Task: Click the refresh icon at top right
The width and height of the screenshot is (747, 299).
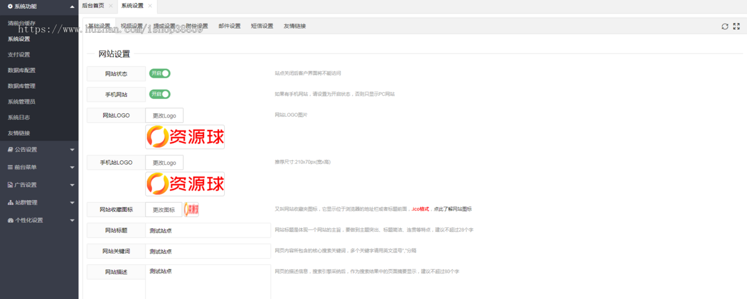Action: [x=725, y=26]
